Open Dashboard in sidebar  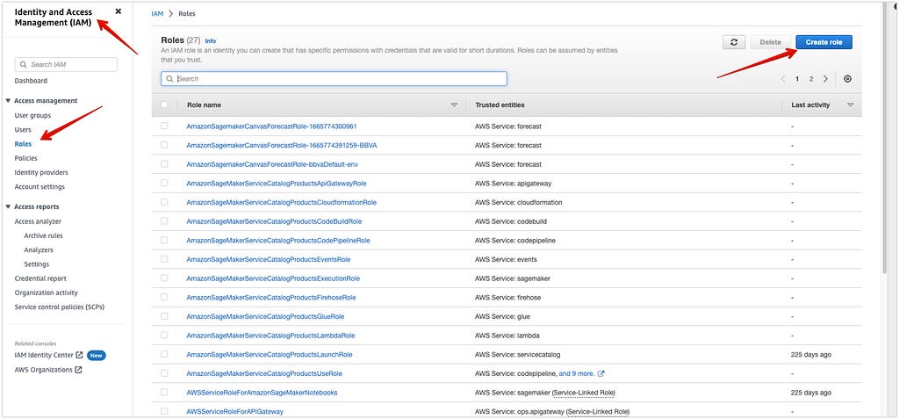pyautogui.click(x=31, y=81)
